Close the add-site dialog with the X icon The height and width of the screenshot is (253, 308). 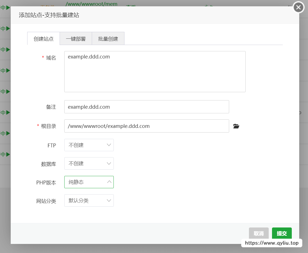click(x=299, y=7)
